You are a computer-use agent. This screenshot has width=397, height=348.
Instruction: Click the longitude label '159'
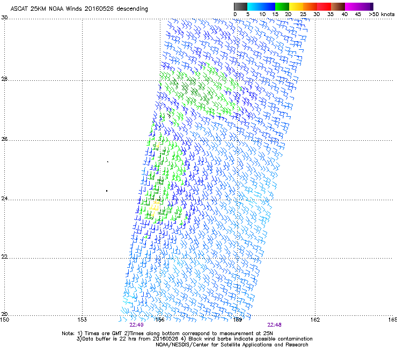click(x=237, y=320)
